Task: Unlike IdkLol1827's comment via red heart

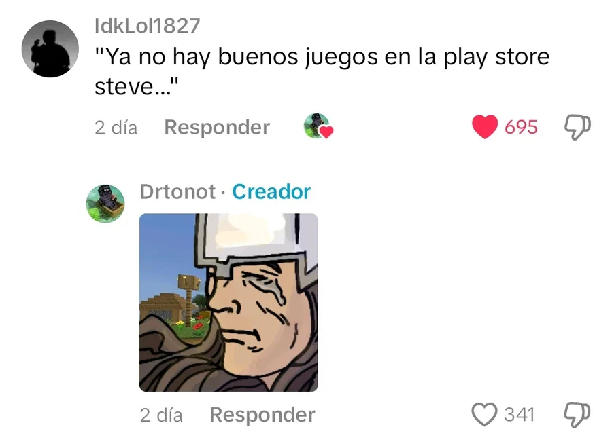Action: [x=484, y=127]
